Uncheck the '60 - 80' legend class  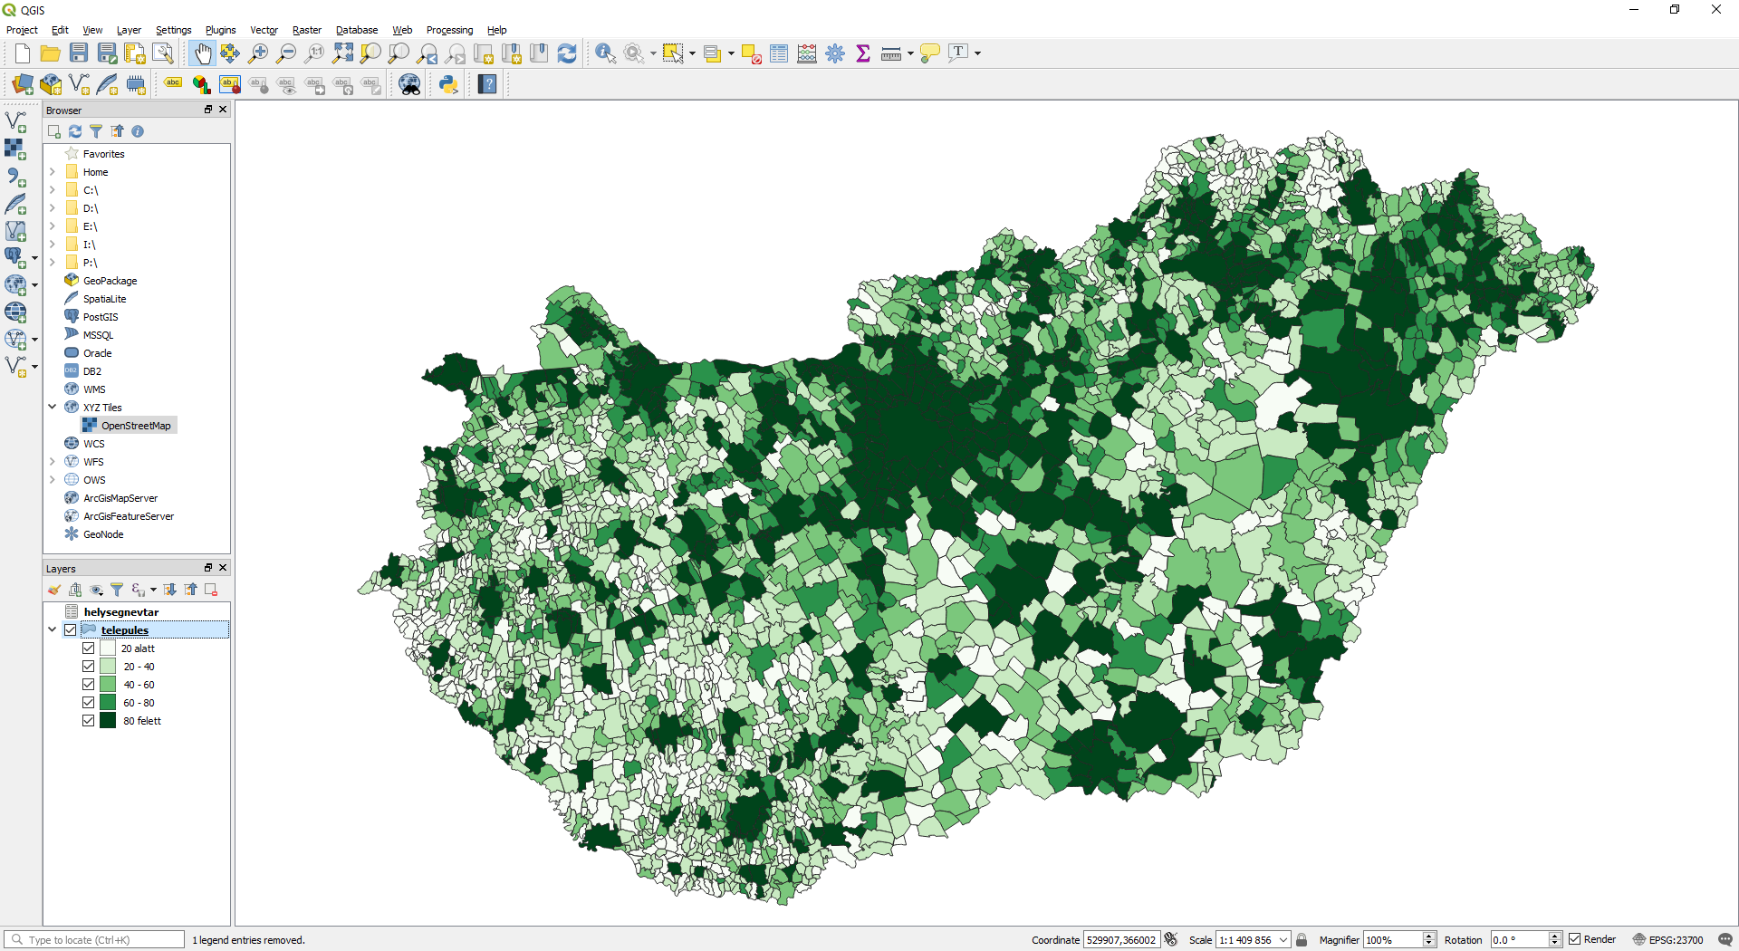click(88, 702)
